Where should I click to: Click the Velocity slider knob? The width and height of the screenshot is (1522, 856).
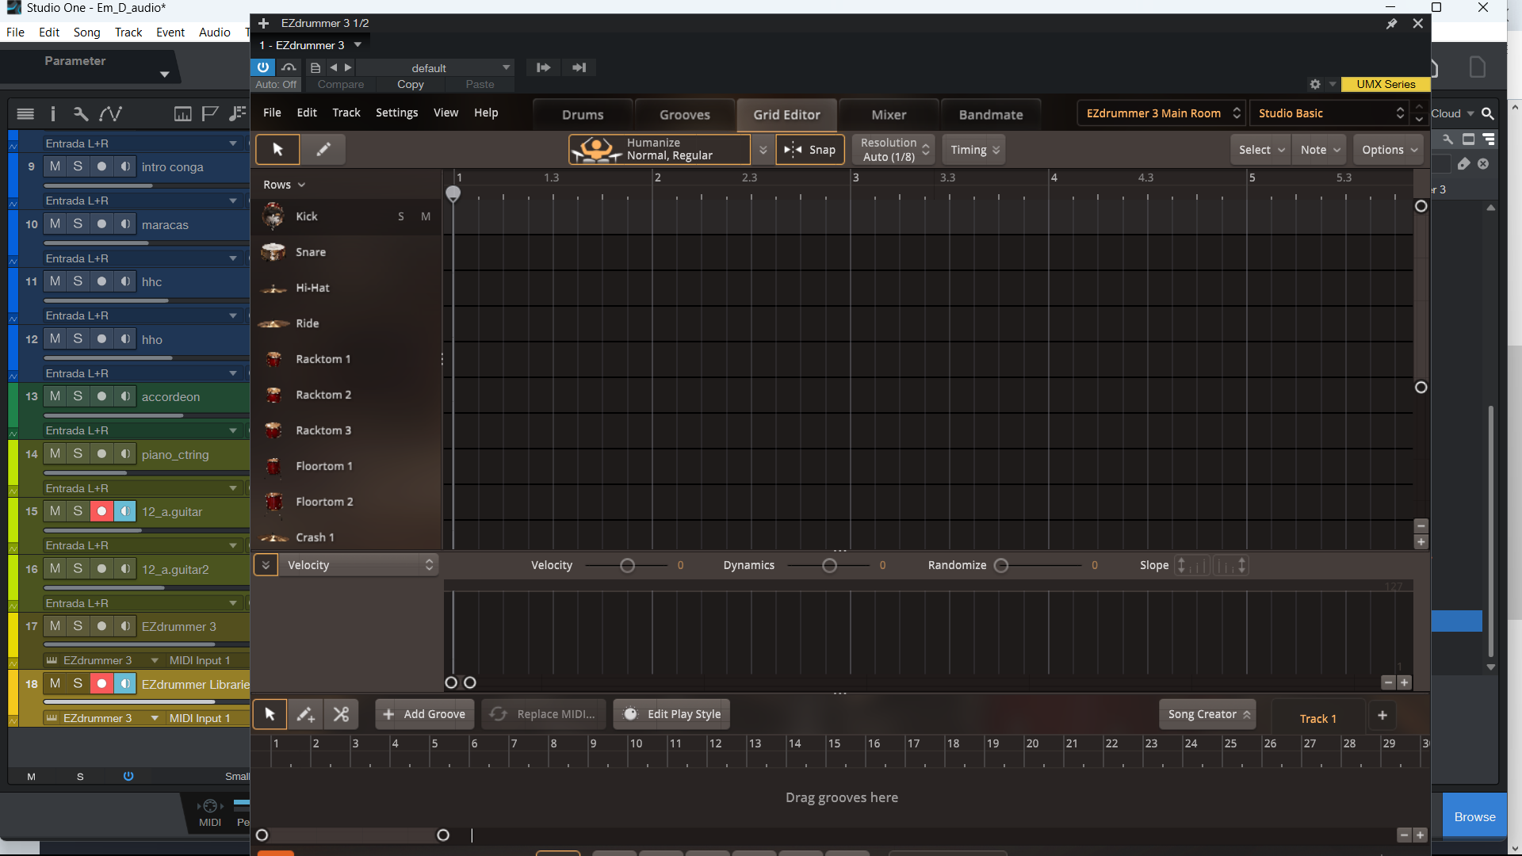tap(627, 565)
